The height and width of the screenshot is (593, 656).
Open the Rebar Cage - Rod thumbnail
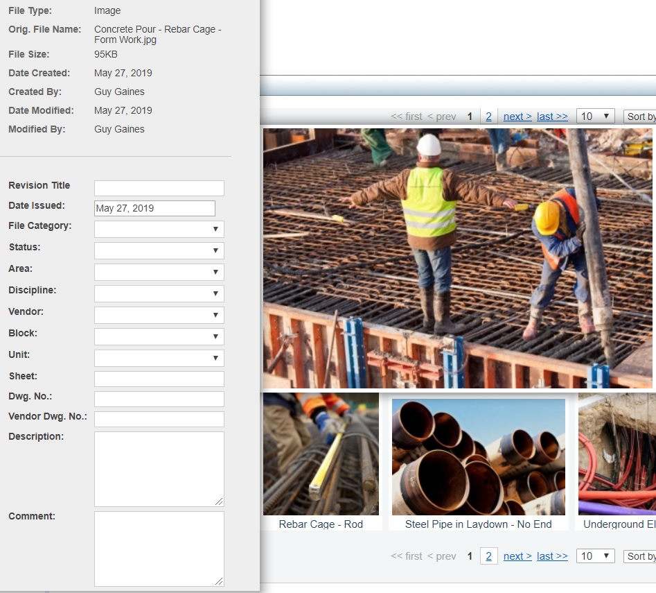pyautogui.click(x=321, y=454)
